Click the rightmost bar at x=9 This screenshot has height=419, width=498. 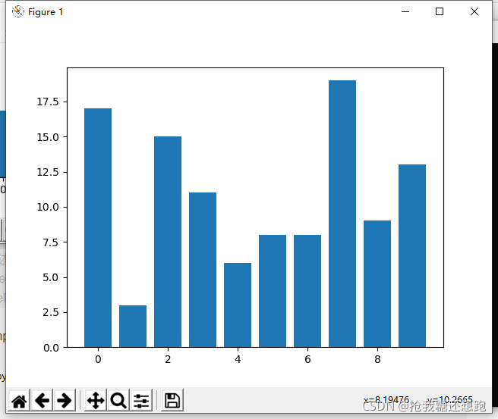[412, 256]
